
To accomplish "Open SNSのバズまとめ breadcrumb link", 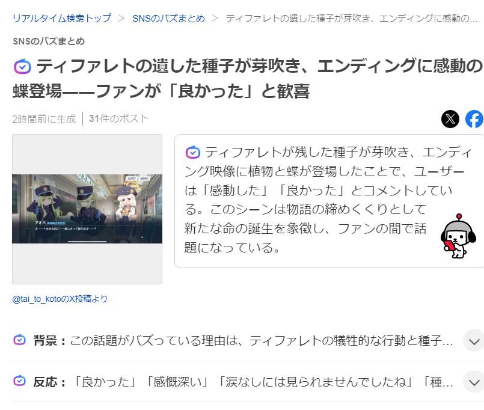I will tap(168, 18).
